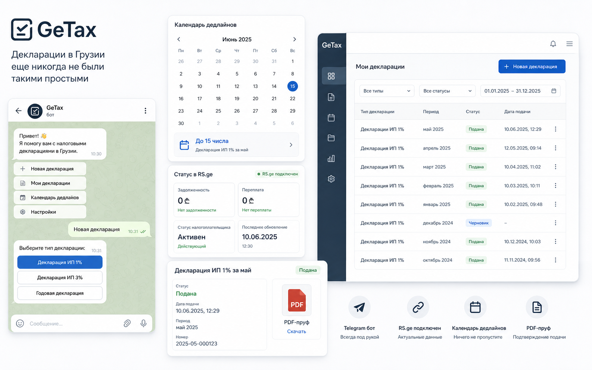This screenshot has width=592, height=370.
Task: Attach a file with paperclip icon
Action: click(x=127, y=323)
